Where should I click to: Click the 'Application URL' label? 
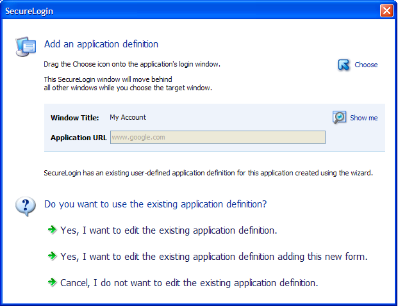(78, 138)
